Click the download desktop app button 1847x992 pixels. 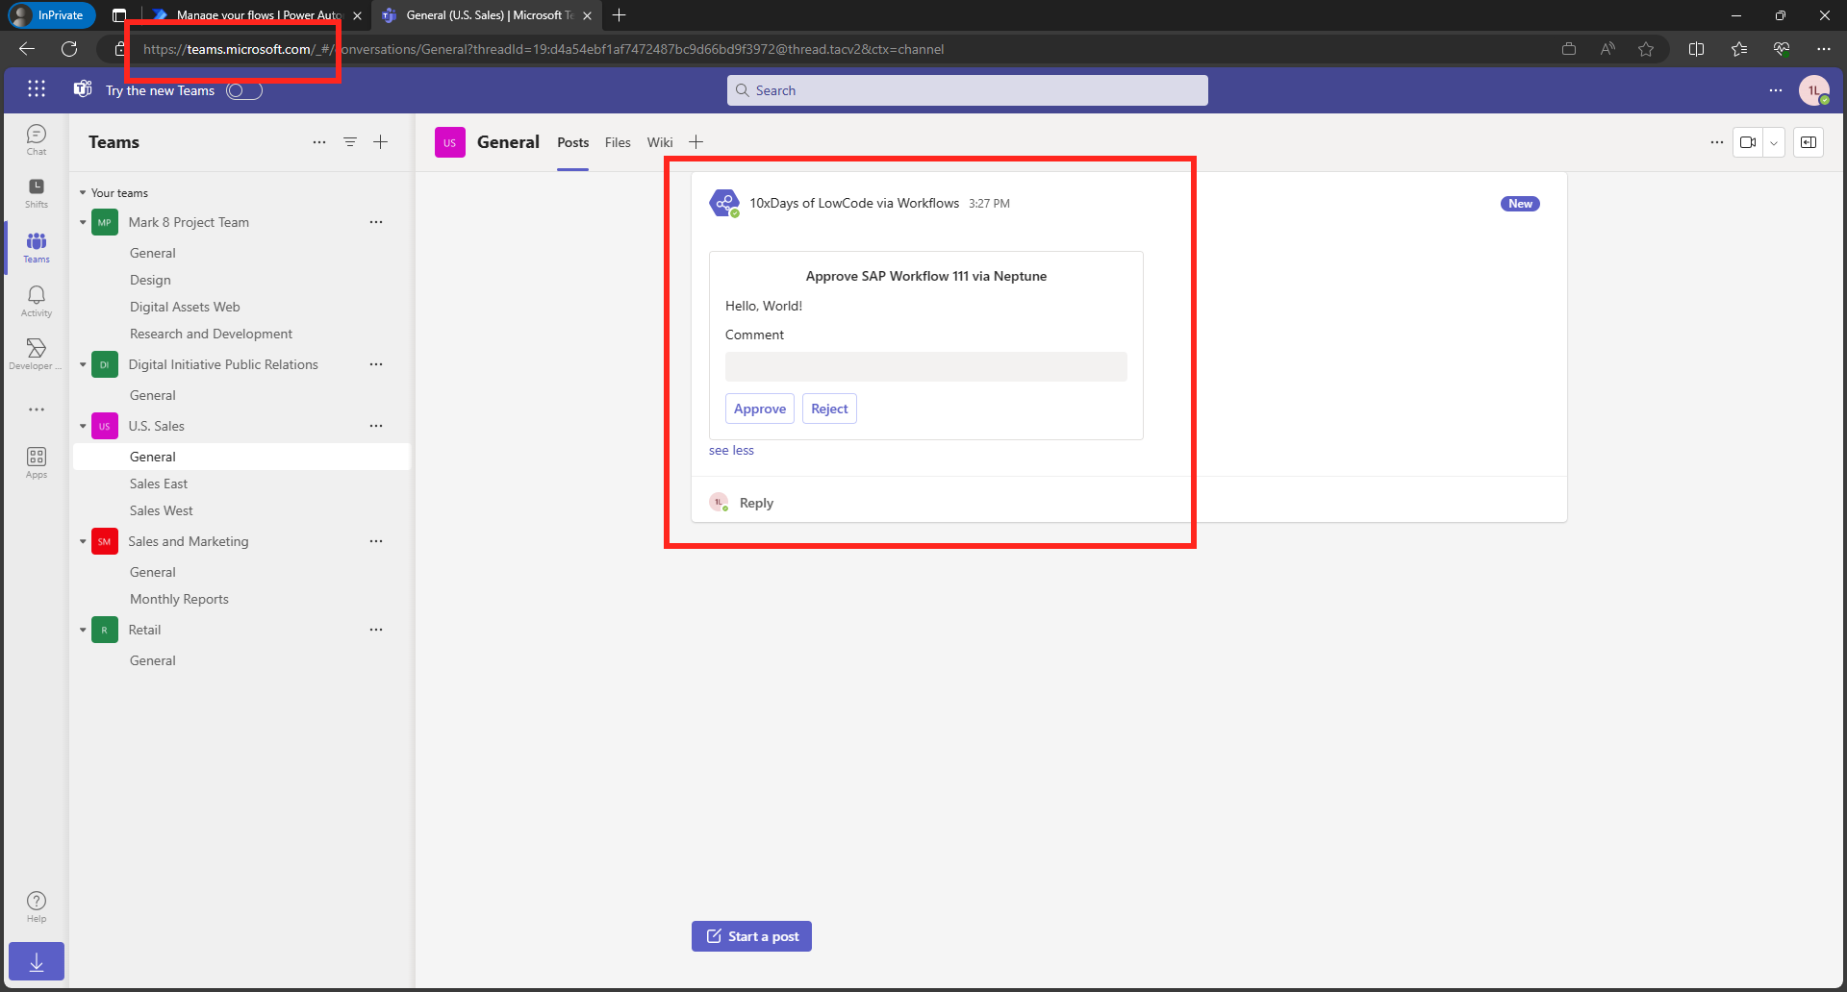tap(37, 961)
